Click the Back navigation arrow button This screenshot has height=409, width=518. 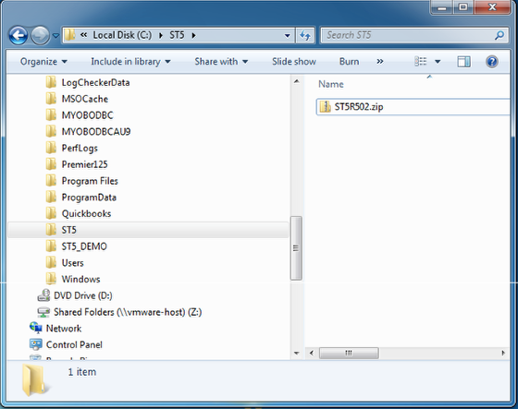coord(18,35)
